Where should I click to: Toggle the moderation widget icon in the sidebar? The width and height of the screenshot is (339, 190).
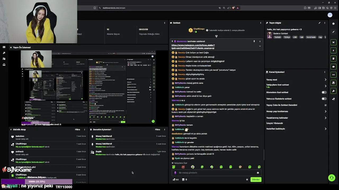(333, 83)
